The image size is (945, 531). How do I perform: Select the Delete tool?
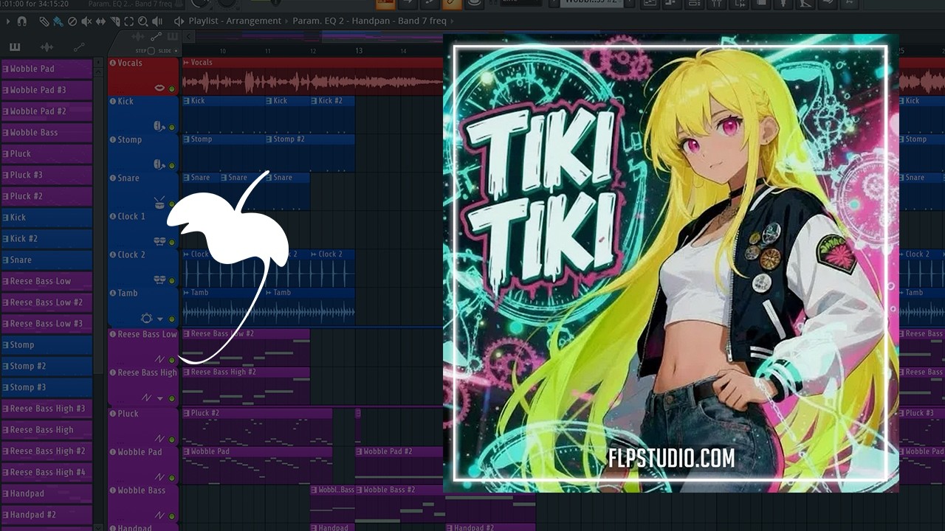[x=72, y=21]
